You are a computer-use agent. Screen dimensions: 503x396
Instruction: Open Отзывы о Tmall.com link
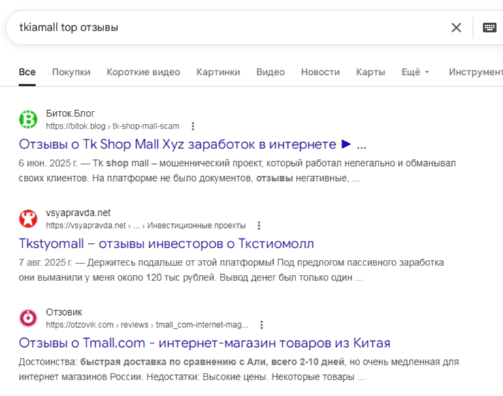click(x=205, y=343)
